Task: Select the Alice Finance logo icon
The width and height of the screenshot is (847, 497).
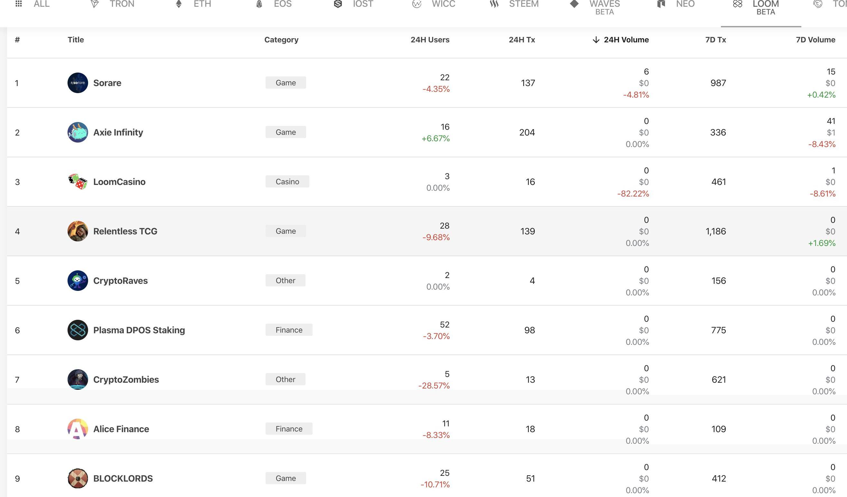Action: pyautogui.click(x=77, y=429)
